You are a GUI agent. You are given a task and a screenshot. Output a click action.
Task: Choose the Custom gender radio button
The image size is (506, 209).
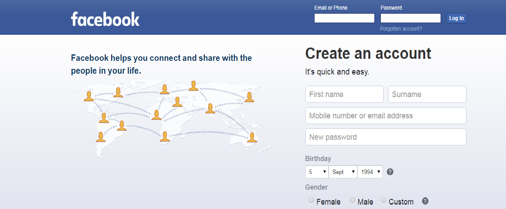384,200
